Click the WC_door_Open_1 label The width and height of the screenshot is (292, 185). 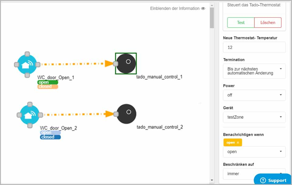click(x=56, y=77)
